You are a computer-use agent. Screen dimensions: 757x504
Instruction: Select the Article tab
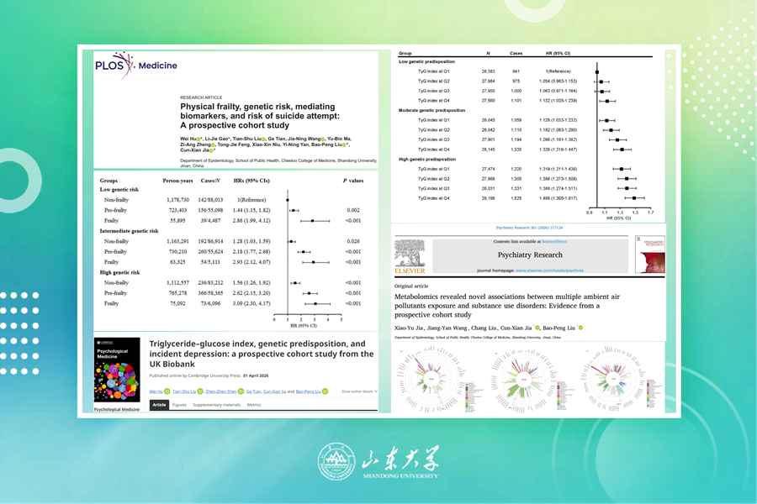coord(158,405)
